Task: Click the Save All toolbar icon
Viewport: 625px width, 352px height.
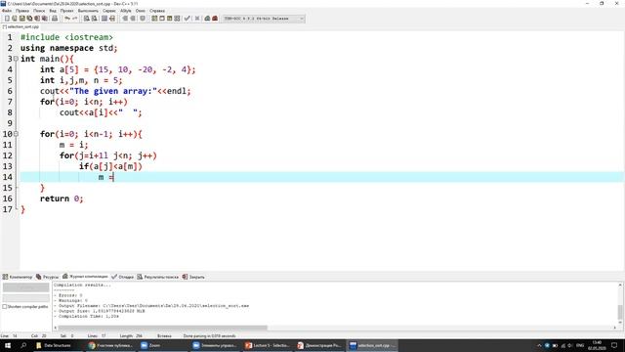Action: (x=29, y=19)
